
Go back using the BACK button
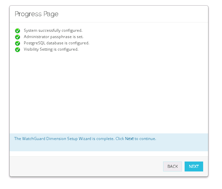click(x=172, y=166)
